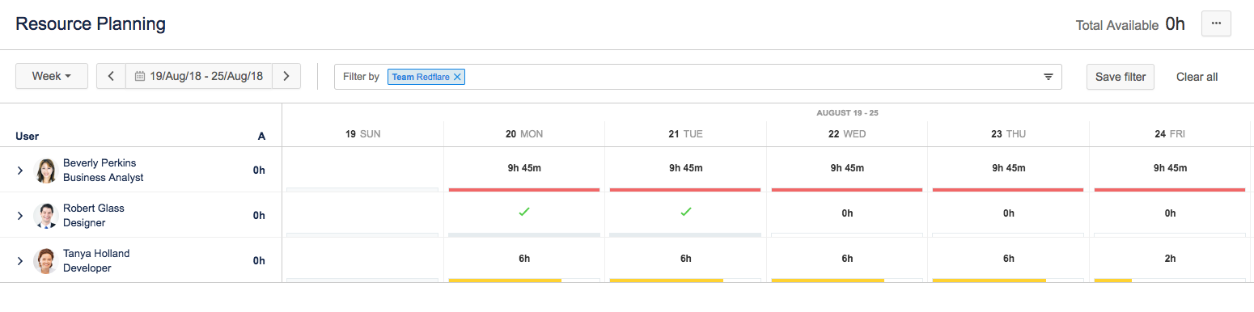The image size is (1254, 312).
Task: Click Tanya Holland's avatar photo
Action: click(46, 261)
